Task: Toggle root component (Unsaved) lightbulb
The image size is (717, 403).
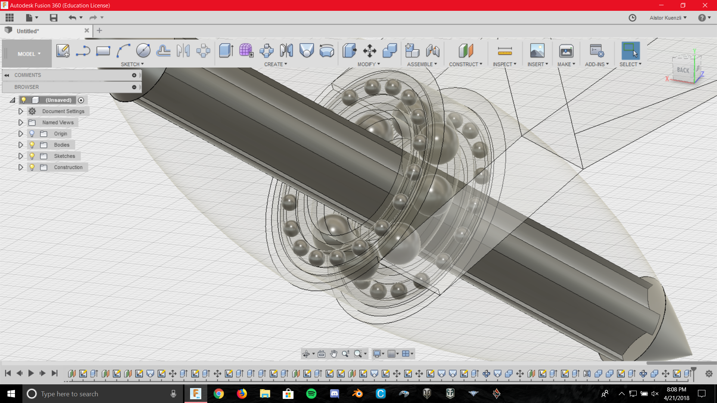Action: (24, 100)
